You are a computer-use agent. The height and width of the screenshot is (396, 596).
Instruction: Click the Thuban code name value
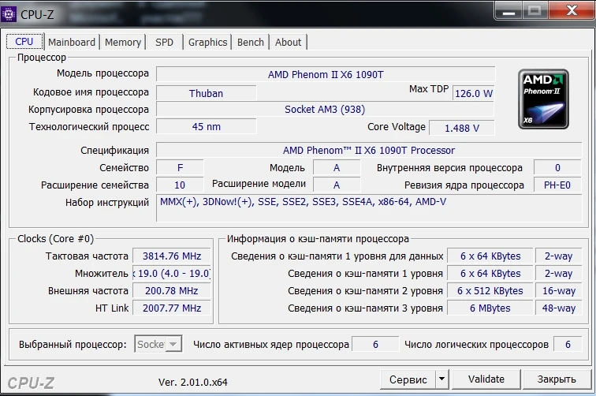click(206, 93)
